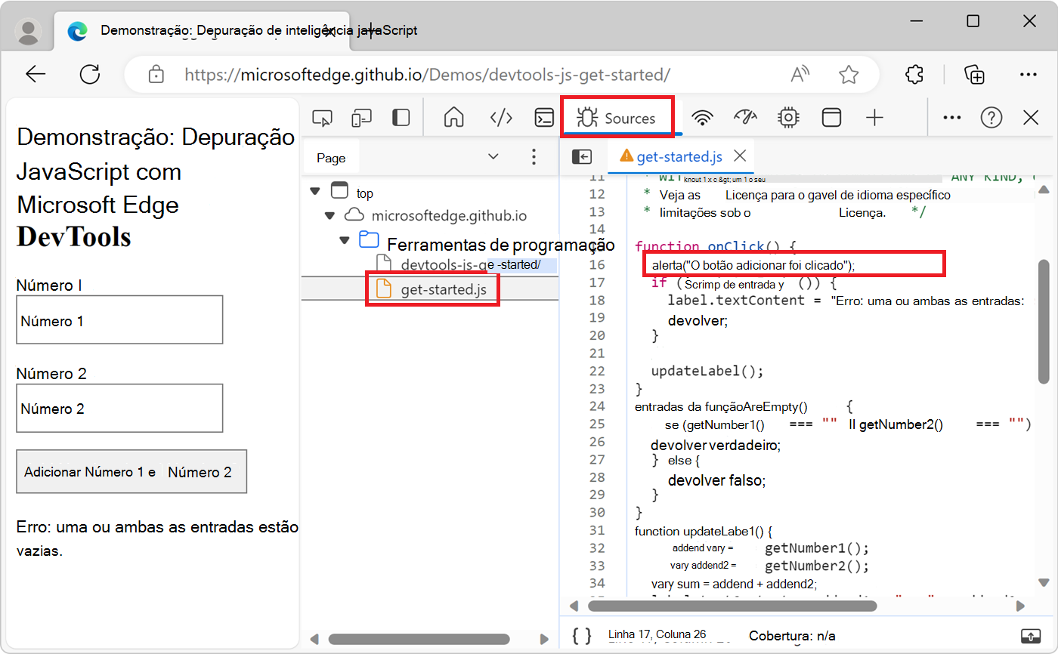
Task: Click inside the Número 1 input field
Action: [119, 319]
